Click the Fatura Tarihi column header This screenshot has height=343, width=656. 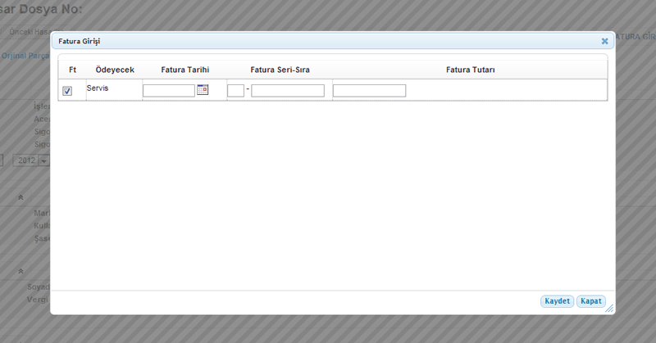click(x=185, y=70)
